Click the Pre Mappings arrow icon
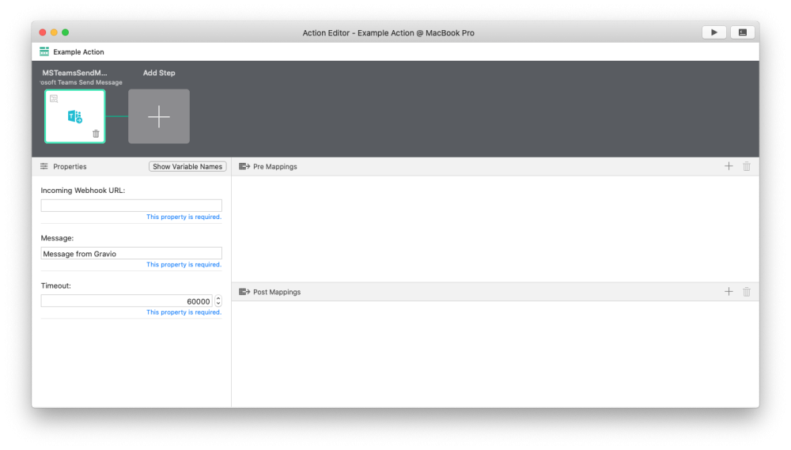Viewport: 791px width, 450px height. [x=244, y=167]
